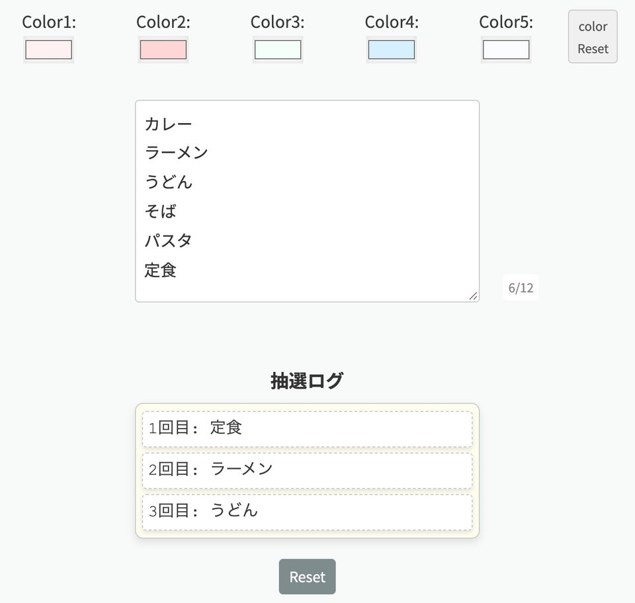Click the そば line in the text area
635x603 pixels.
[x=161, y=212]
